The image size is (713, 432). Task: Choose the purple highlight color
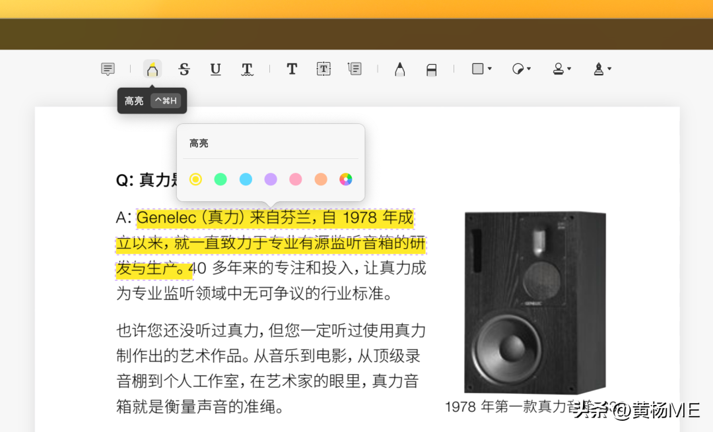tap(271, 179)
